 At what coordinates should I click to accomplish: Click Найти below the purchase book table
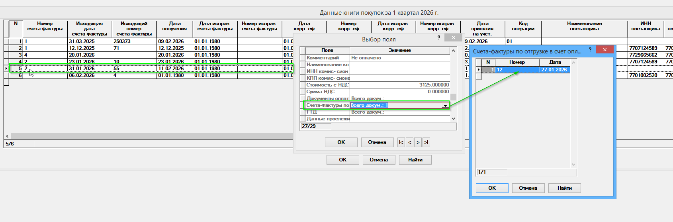(415, 160)
